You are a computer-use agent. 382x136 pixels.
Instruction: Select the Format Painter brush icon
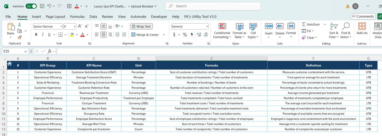point(20,38)
